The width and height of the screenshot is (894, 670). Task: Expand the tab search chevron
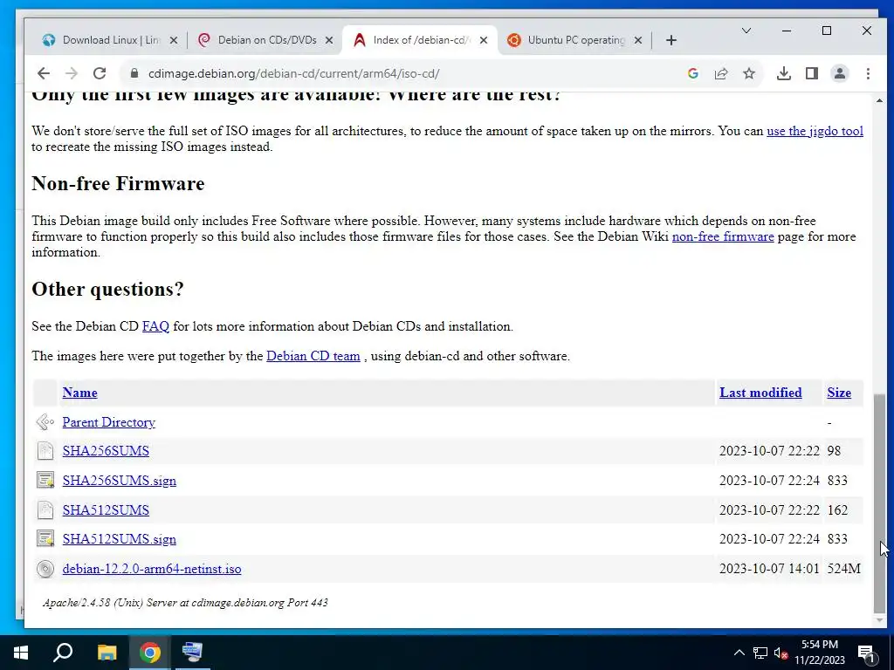[746, 31]
